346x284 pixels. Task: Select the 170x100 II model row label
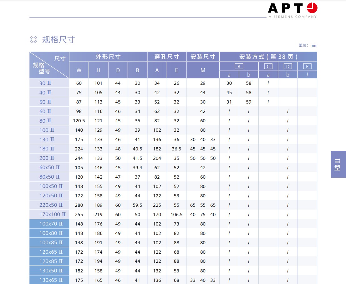pyautogui.click(x=52, y=215)
